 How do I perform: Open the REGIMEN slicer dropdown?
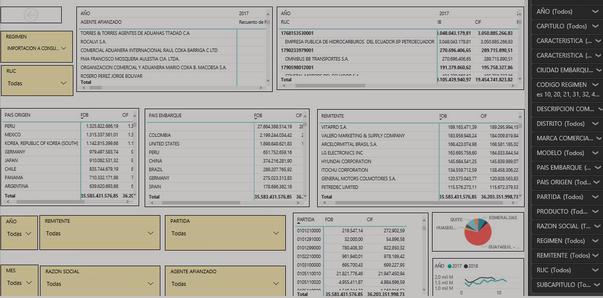pos(37,48)
